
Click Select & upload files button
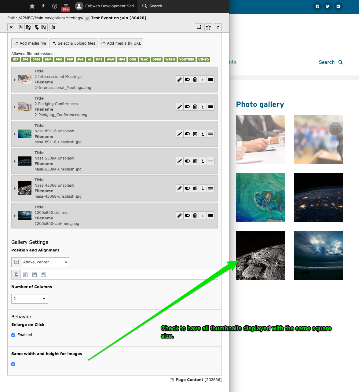point(74,43)
